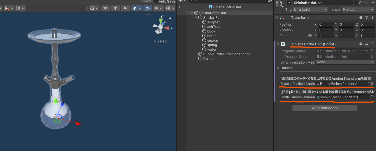Screen dimensions: 376x151
Task: Toggle Scene lighting bulb button
Action: pyautogui.click(x=115, y=8)
